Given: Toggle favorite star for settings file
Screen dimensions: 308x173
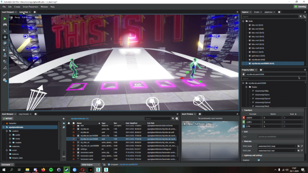Looking at the screenshot, I should [74, 149].
